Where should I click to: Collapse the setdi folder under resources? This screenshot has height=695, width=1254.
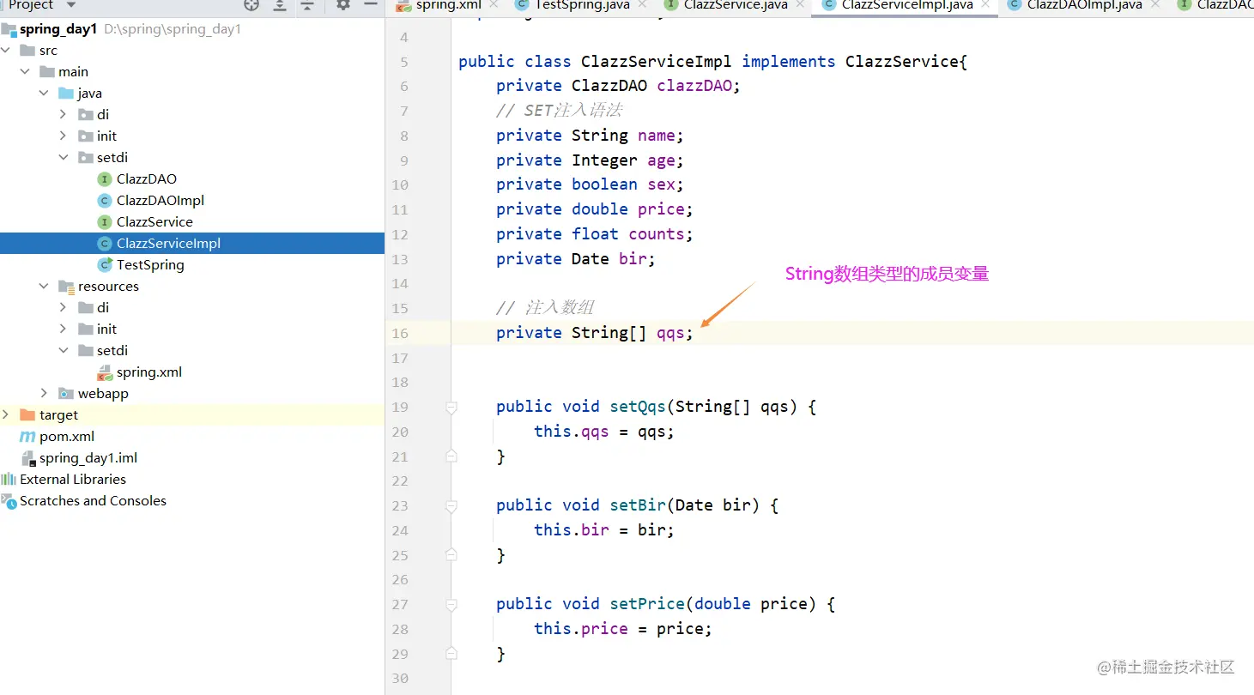63,351
